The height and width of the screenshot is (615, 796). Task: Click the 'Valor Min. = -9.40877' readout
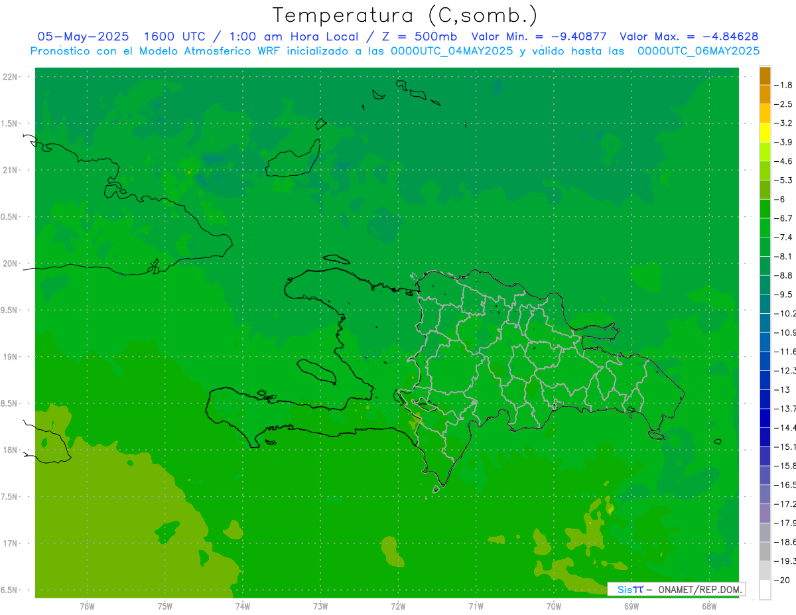coord(539,36)
